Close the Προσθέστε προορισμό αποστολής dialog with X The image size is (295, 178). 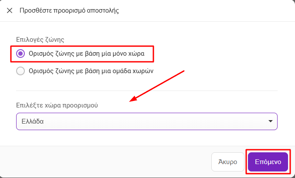click(10, 10)
